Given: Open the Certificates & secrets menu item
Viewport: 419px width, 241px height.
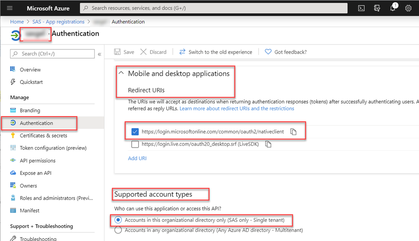Looking at the screenshot, I should click(43, 135).
